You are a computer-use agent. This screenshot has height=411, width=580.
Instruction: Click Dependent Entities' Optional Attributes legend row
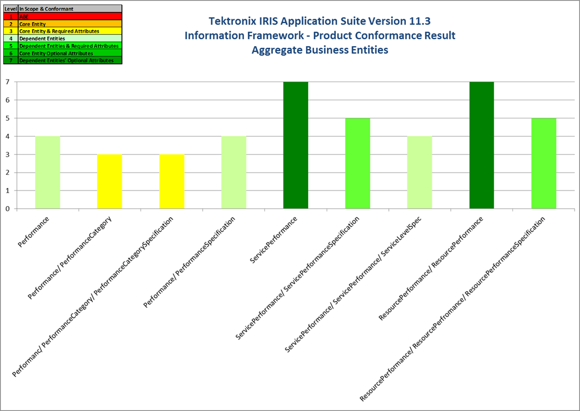[x=63, y=60]
